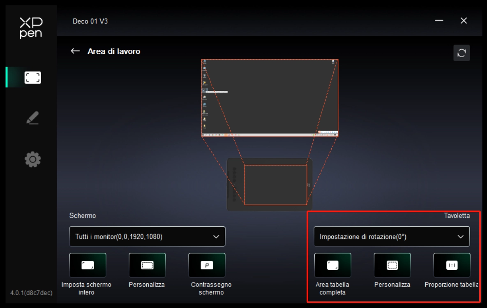Screen dimensions: 487x308
Task: Click the back arrow beside Area di lavoro
Action: click(x=75, y=51)
